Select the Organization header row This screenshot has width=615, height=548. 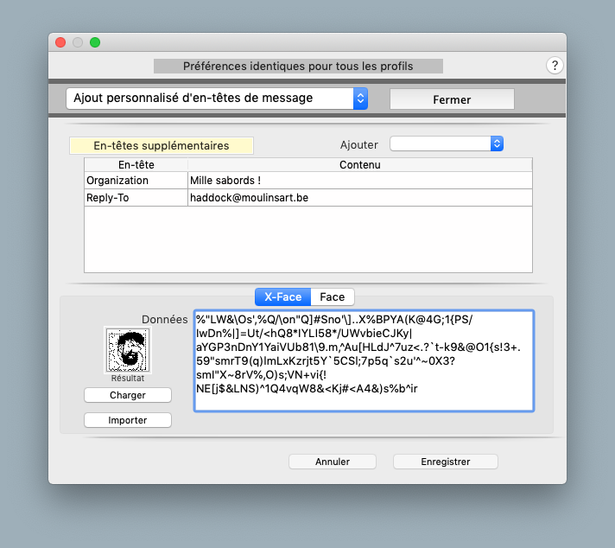point(136,181)
